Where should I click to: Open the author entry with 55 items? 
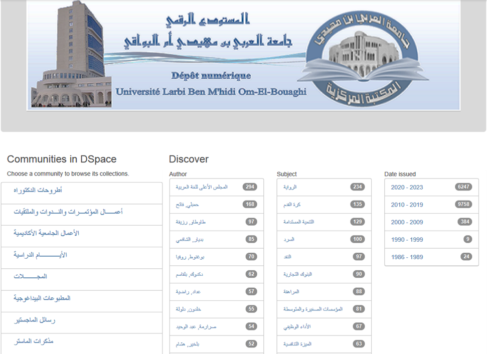[188, 309]
